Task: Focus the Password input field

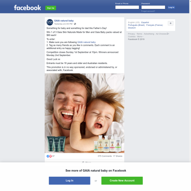Action: click(x=153, y=7)
